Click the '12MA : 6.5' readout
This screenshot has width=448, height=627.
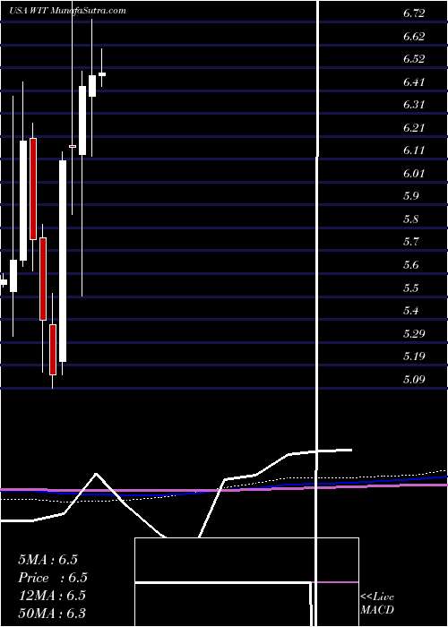pos(52,596)
